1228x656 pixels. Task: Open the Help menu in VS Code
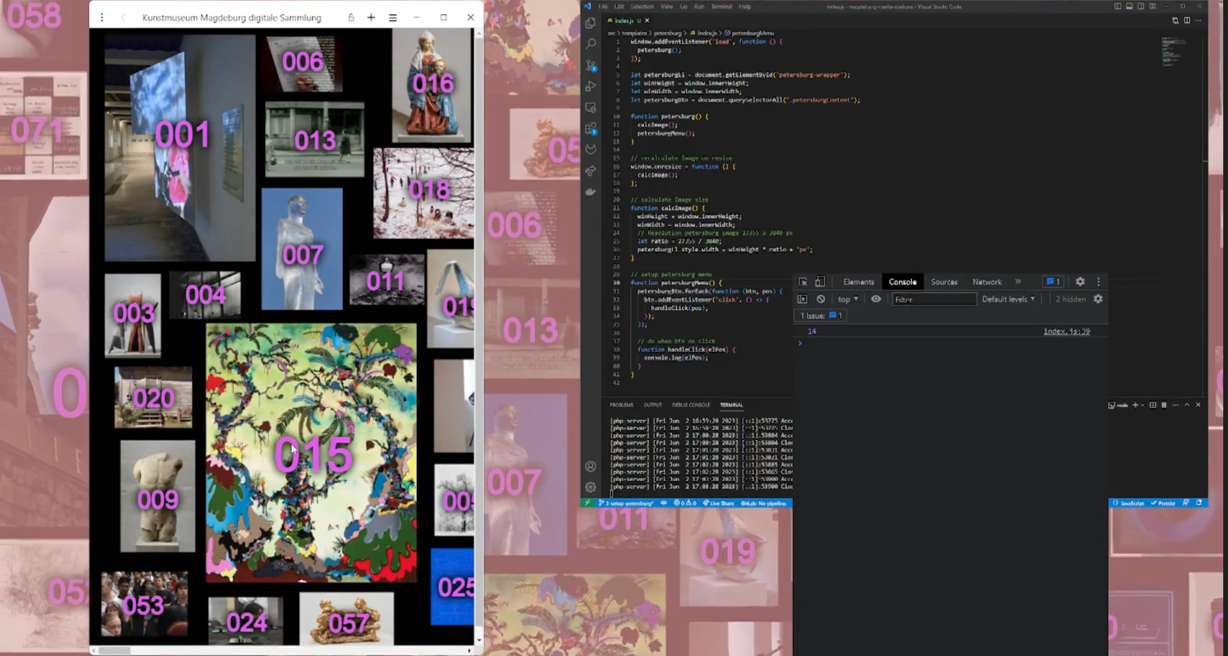[x=744, y=6]
